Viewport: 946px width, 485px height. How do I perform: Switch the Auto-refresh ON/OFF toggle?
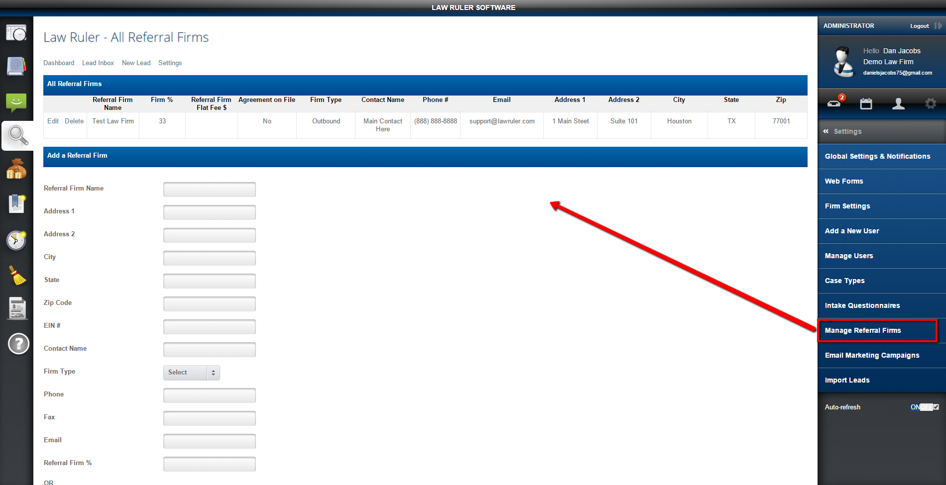tap(922, 407)
